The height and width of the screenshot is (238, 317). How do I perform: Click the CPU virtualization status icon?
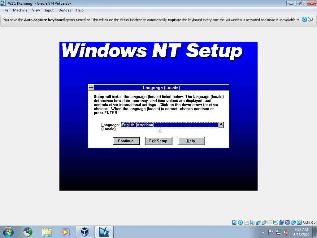click(287, 223)
